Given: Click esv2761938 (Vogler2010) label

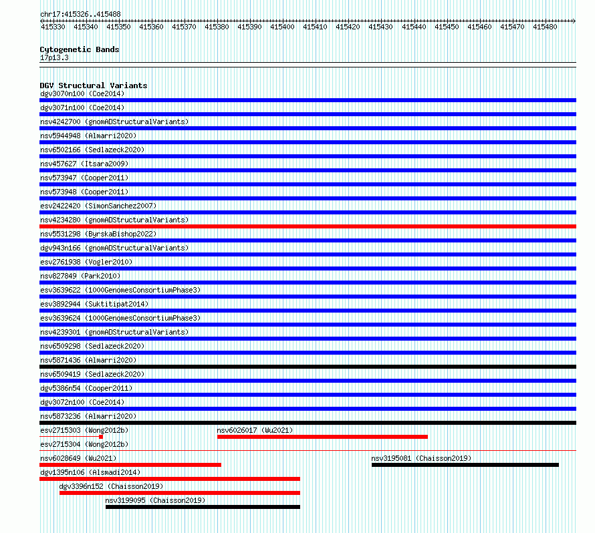Looking at the screenshot, I should coord(86,262).
